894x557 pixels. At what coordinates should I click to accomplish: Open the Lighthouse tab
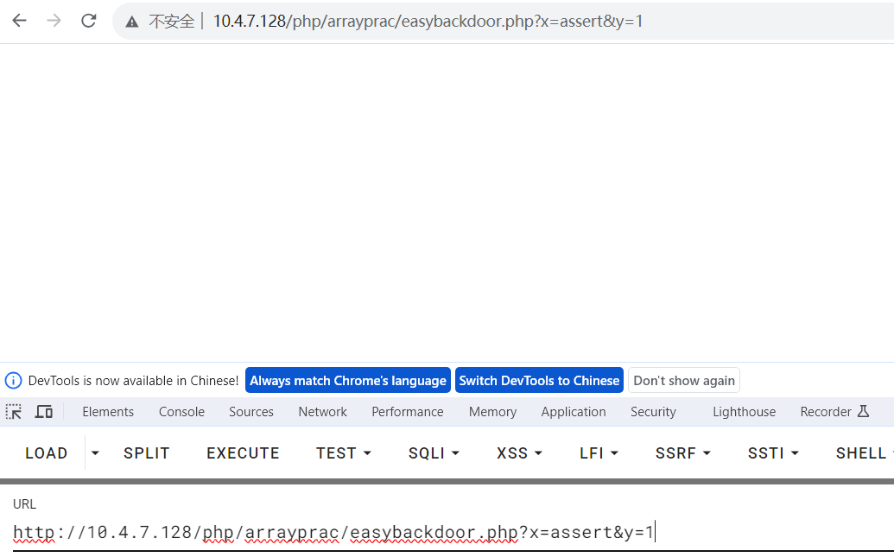pos(744,412)
